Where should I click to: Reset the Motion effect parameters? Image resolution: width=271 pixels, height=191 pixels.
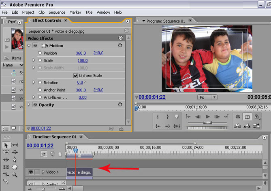click(120, 46)
